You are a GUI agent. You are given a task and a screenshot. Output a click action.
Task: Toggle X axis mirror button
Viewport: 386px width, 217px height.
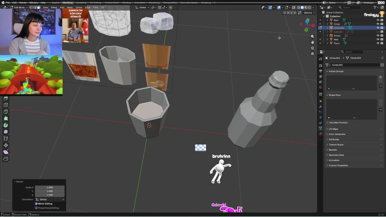[288, 13]
